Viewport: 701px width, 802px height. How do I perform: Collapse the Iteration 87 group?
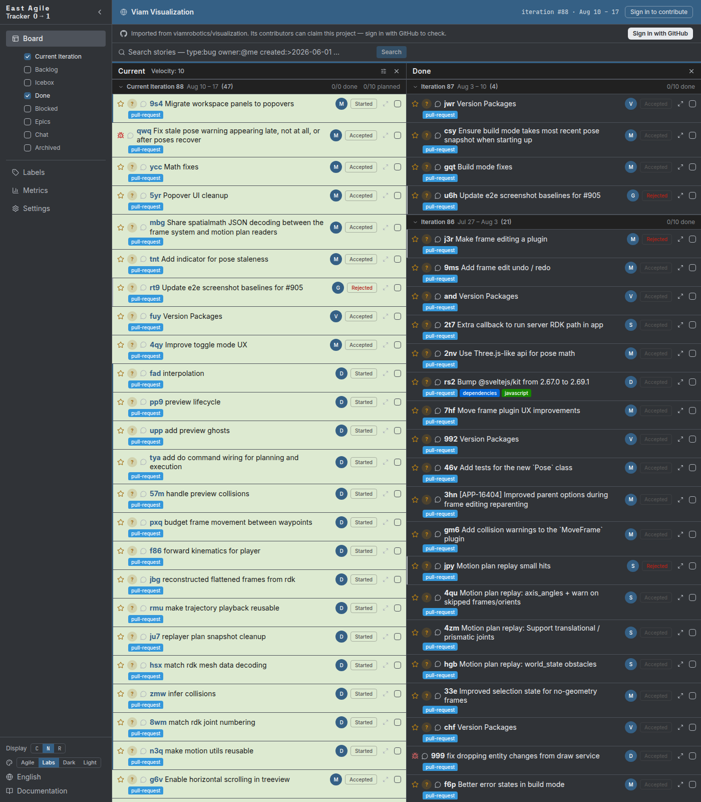[415, 87]
